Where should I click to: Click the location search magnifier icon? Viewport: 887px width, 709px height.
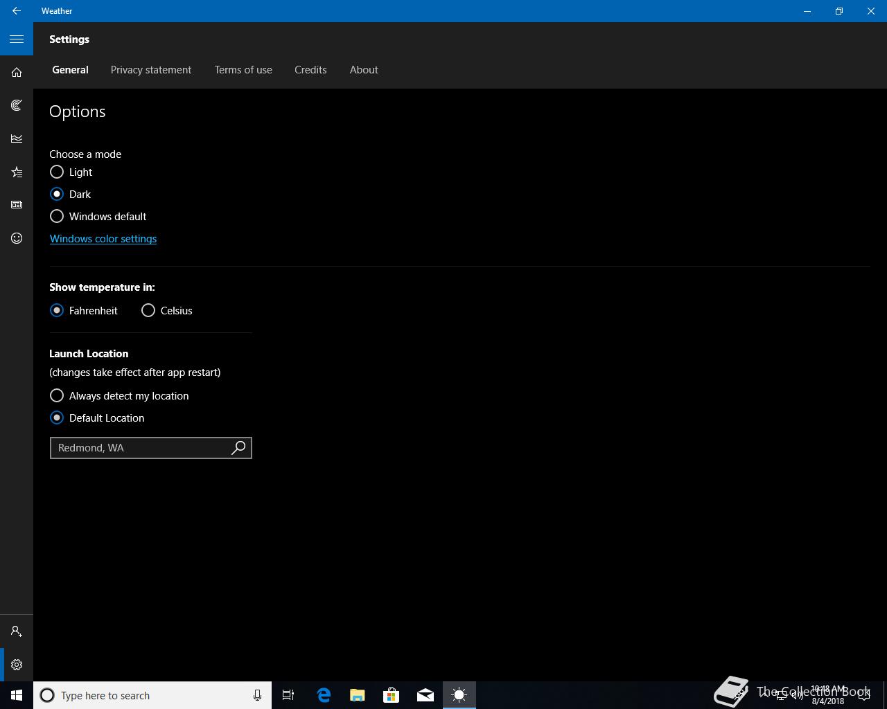click(x=238, y=448)
